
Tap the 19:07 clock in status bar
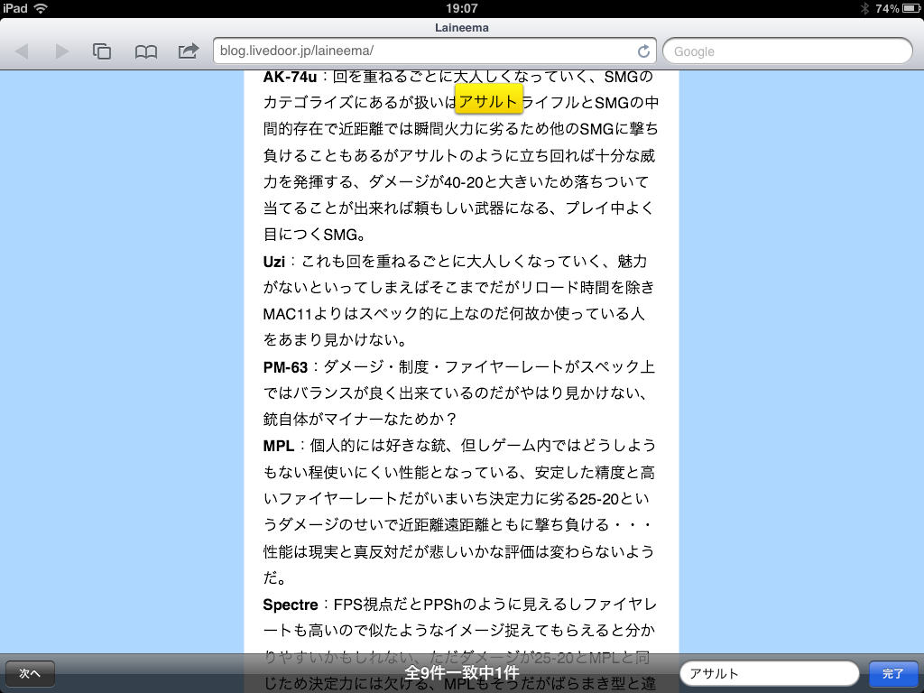pyautogui.click(x=461, y=8)
